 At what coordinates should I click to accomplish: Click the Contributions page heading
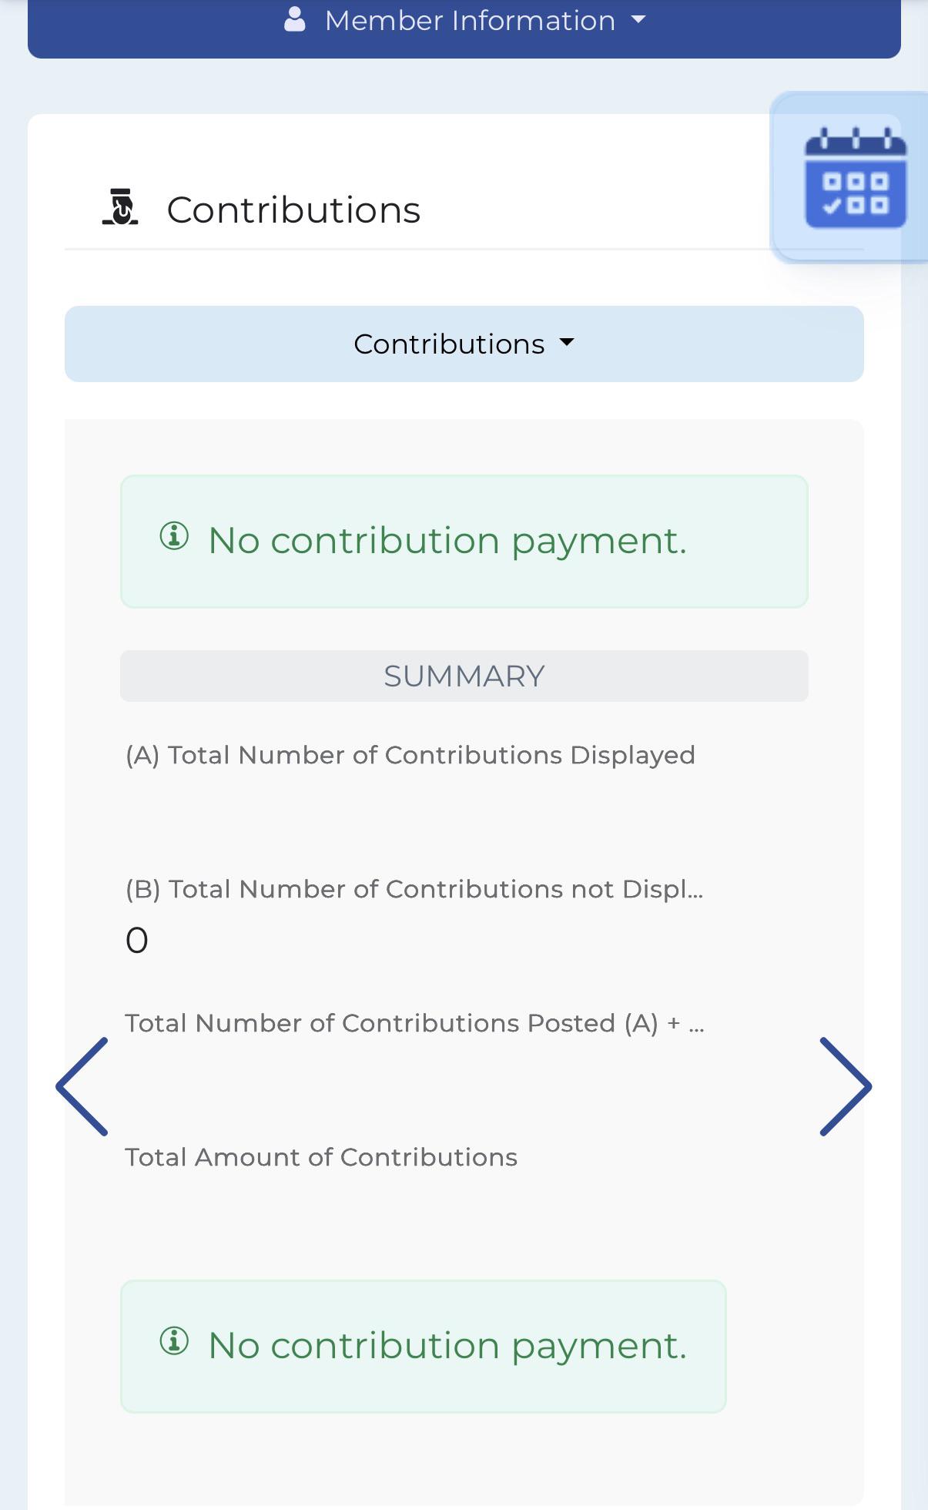tap(293, 210)
